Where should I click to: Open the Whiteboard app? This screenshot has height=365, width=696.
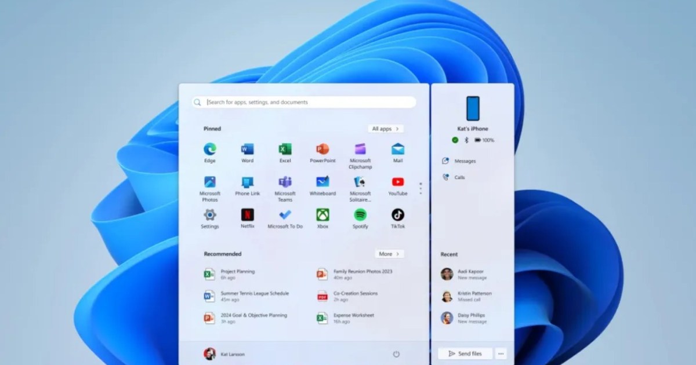[x=322, y=185]
